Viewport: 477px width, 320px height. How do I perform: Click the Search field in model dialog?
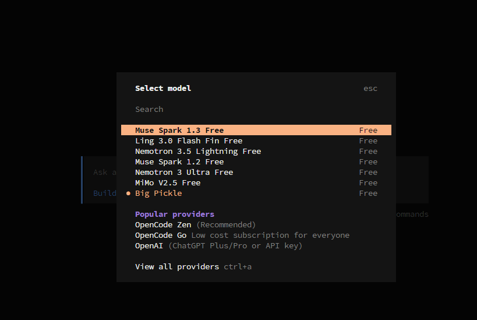pyautogui.click(x=256, y=110)
